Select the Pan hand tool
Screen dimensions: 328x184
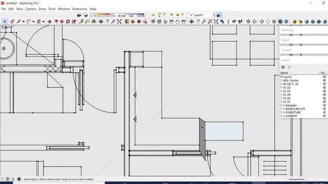click(107, 21)
